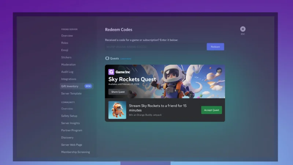This screenshot has height=165, width=293.
Task: Click the Sky Rockets Quest banner image
Action: click(x=165, y=81)
